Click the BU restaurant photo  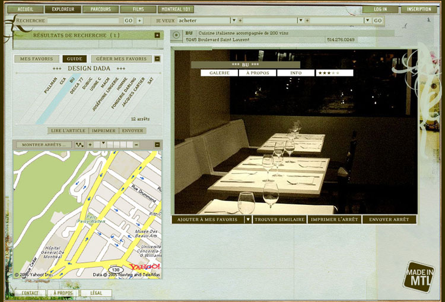point(295,132)
